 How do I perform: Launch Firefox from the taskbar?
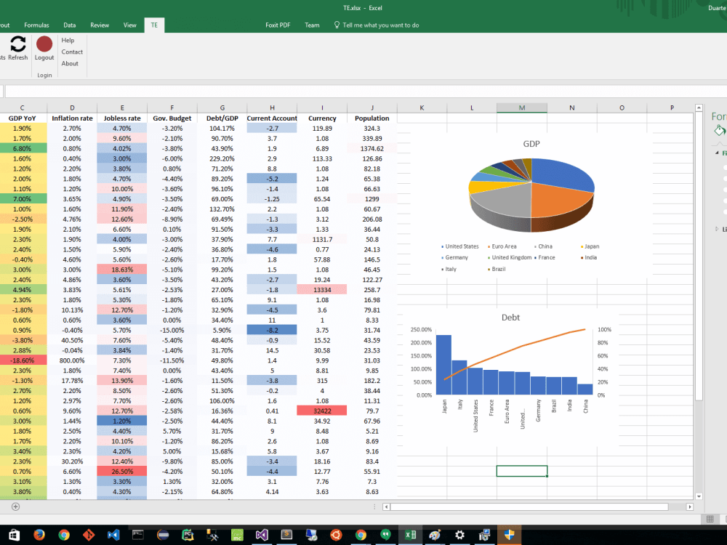click(x=39, y=535)
